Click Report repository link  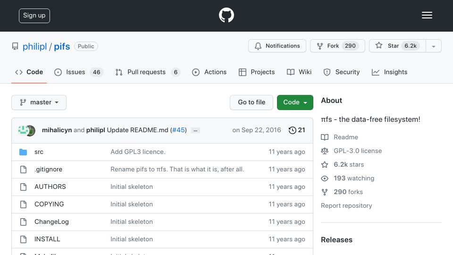(x=346, y=205)
